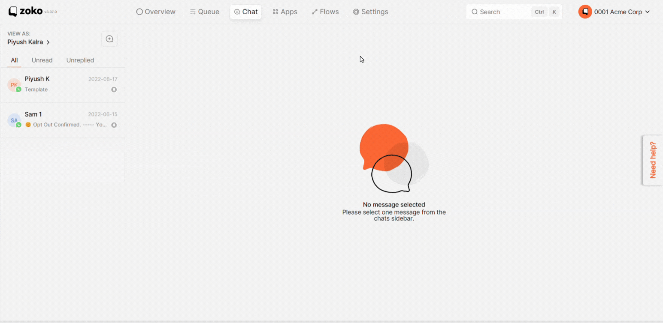Click the Flows branch icon
Viewport: 663px width, 323px height.
click(315, 12)
